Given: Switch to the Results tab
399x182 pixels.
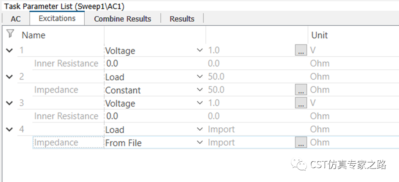Looking at the screenshot, I should [x=182, y=19].
